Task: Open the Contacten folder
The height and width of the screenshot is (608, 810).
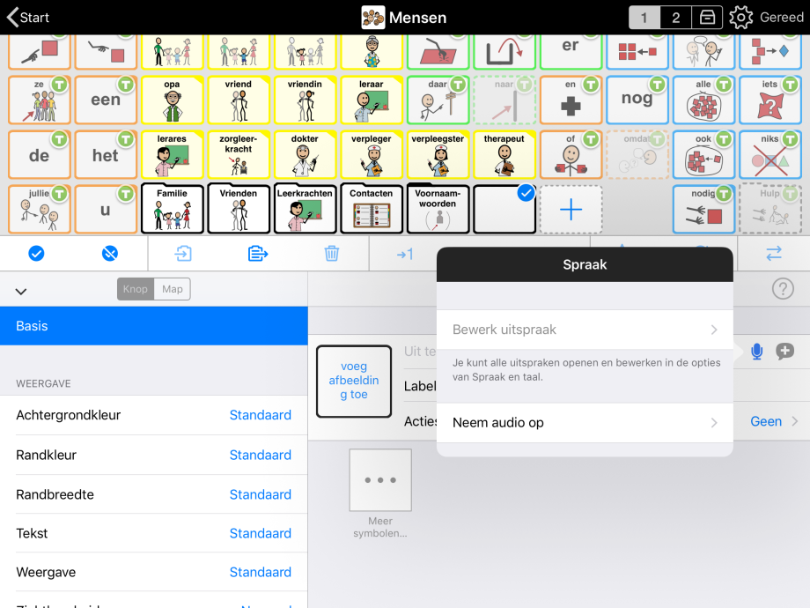Action: pyautogui.click(x=372, y=209)
